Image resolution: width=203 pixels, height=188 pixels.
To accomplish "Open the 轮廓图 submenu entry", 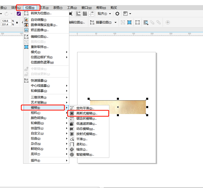I will [x=46, y=123].
